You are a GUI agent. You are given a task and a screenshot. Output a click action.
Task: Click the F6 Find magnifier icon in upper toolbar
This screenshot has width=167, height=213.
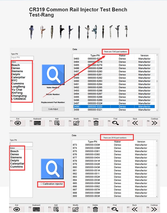pos(115,123)
